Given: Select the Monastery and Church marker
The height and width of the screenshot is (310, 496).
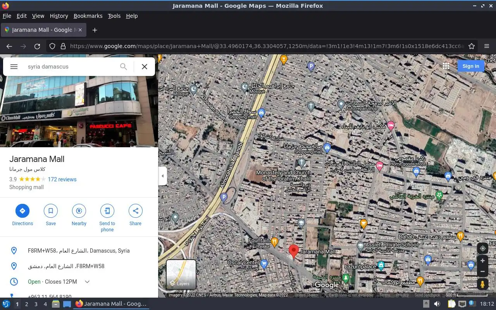Looking at the screenshot, I should (301, 163).
